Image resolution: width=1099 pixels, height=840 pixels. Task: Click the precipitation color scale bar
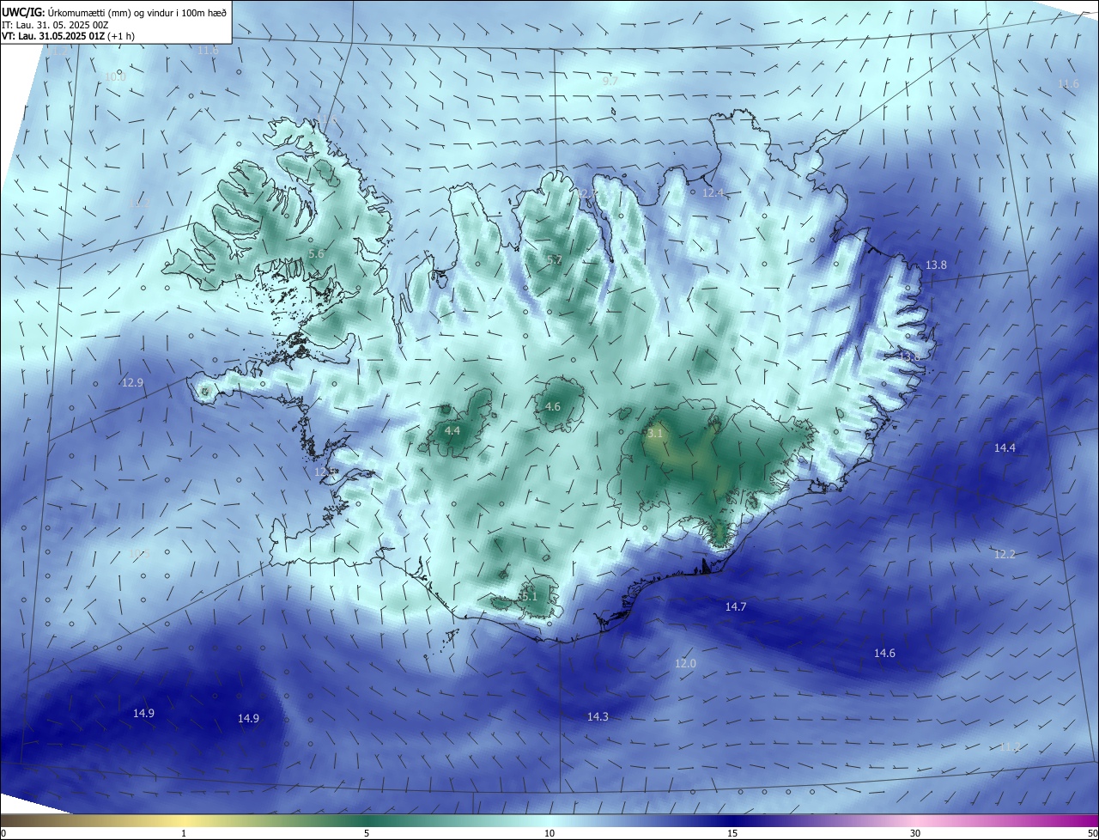pyautogui.click(x=549, y=820)
